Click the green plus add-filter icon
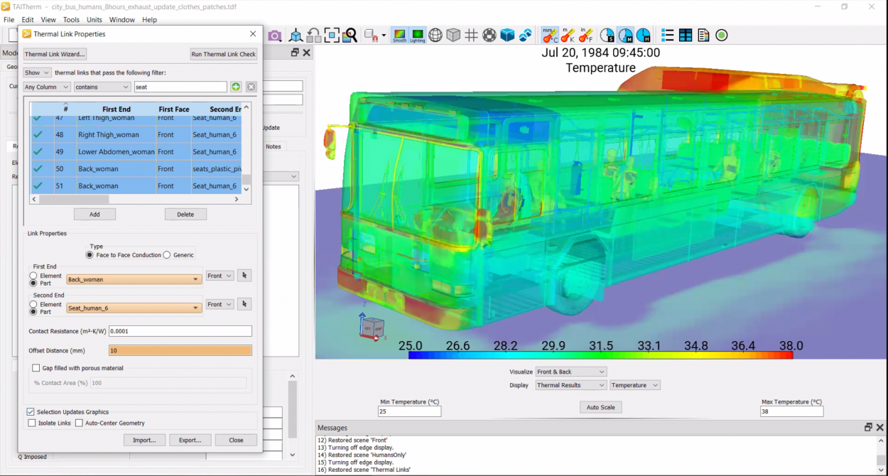 (x=236, y=87)
